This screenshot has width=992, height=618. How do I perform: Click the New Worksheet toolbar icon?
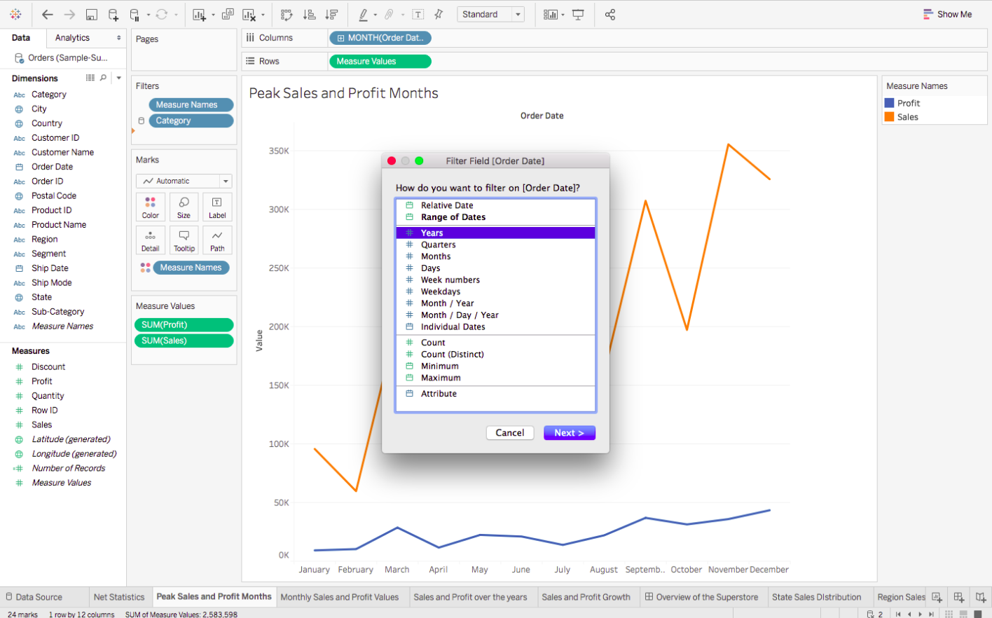coord(200,14)
